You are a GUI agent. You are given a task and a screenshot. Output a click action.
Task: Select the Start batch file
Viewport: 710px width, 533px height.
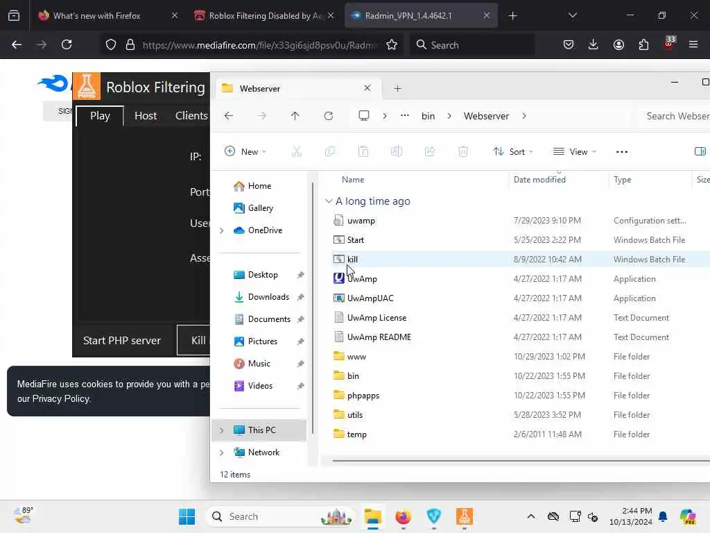355,239
